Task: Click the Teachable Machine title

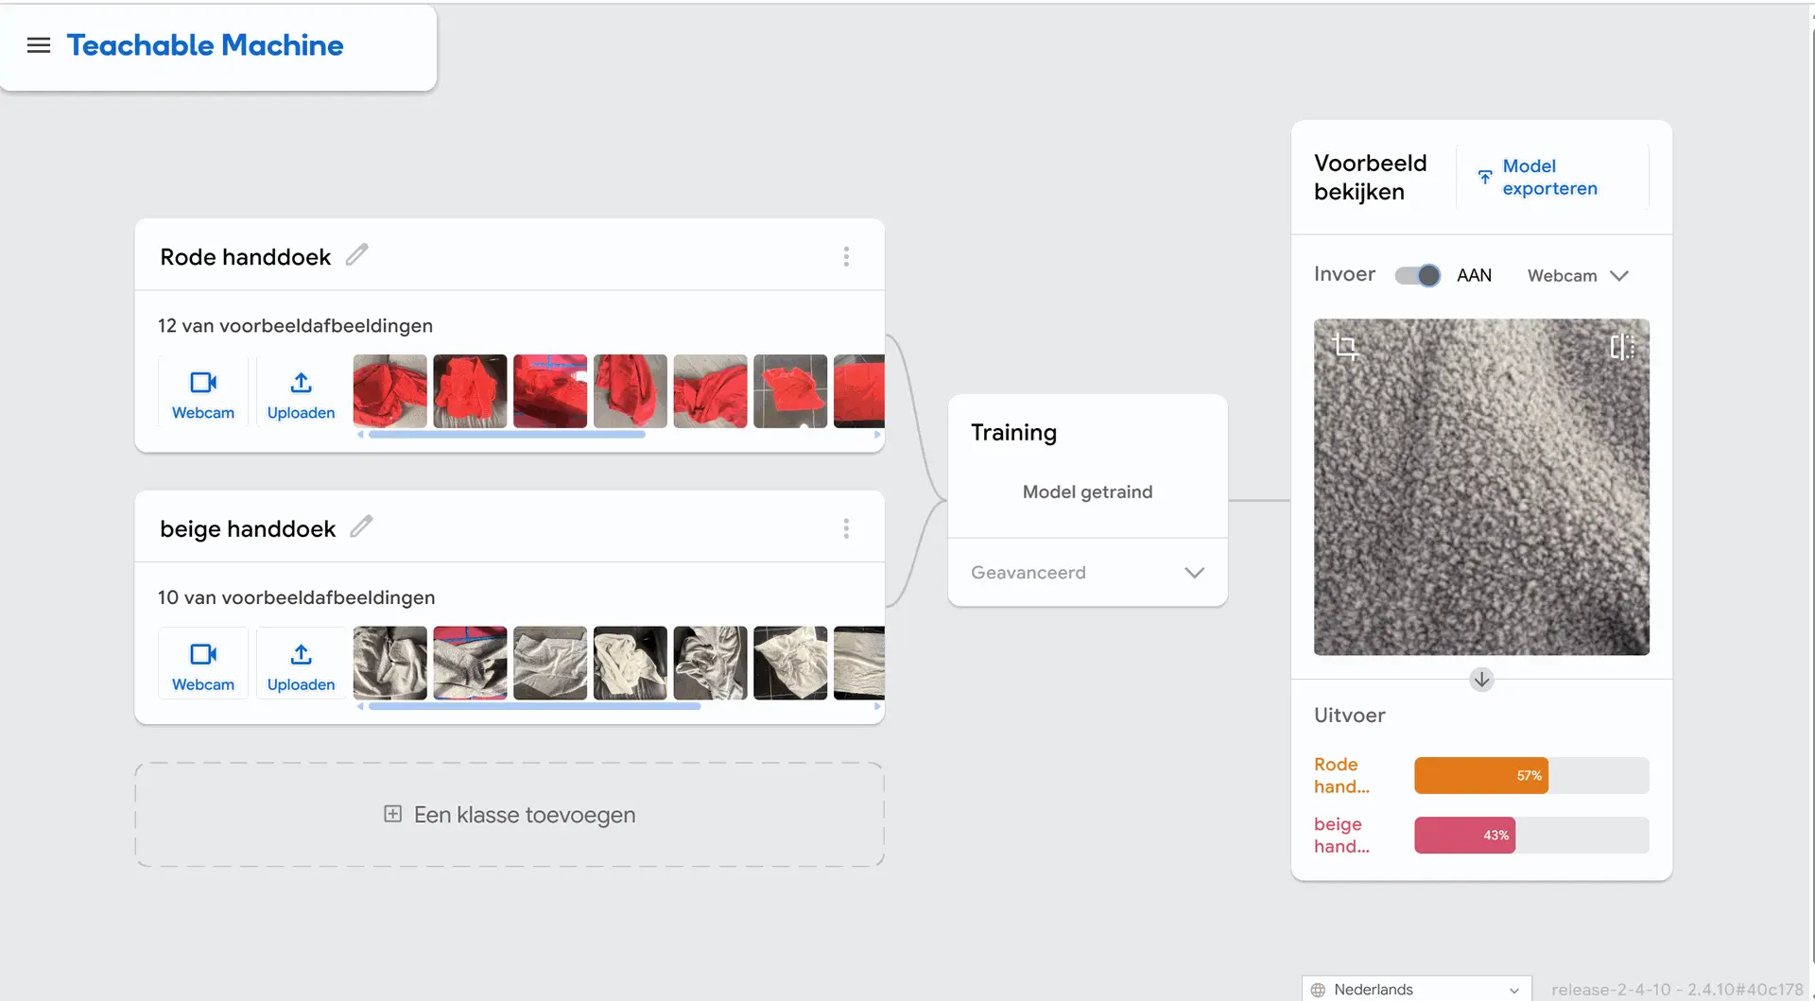Action: point(204,45)
